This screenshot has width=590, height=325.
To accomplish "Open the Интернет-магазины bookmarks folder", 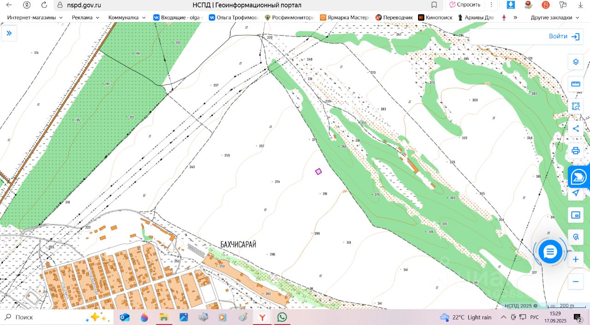I will (35, 17).
